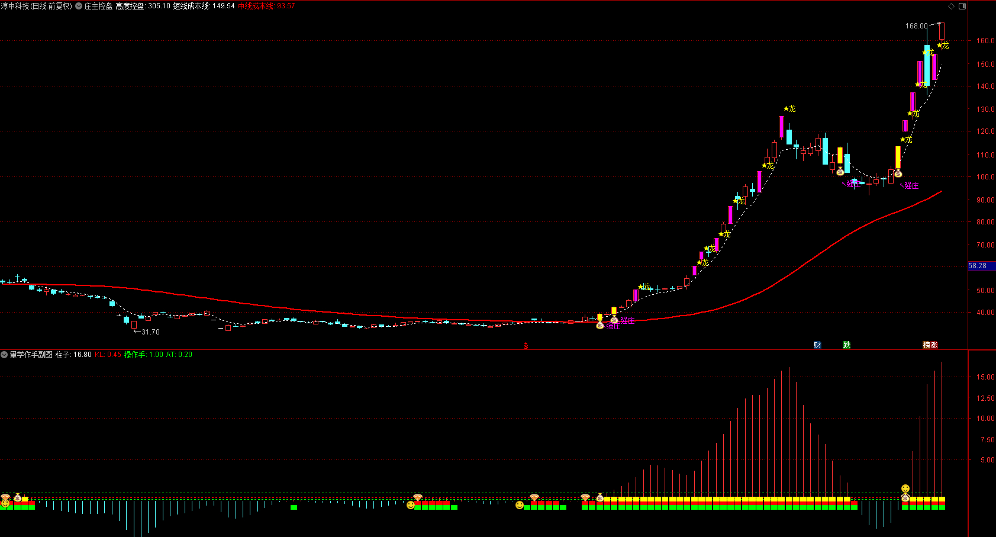996x537 pixels.
Task: Click the ★龙 signal below the 168.00 candle
Action: click(943, 46)
